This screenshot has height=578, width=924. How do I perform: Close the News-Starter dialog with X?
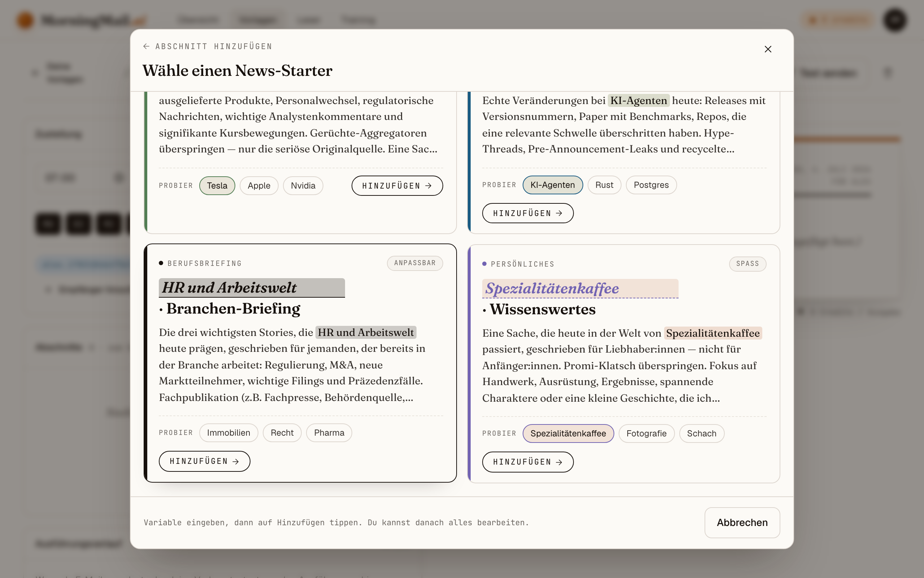(768, 49)
